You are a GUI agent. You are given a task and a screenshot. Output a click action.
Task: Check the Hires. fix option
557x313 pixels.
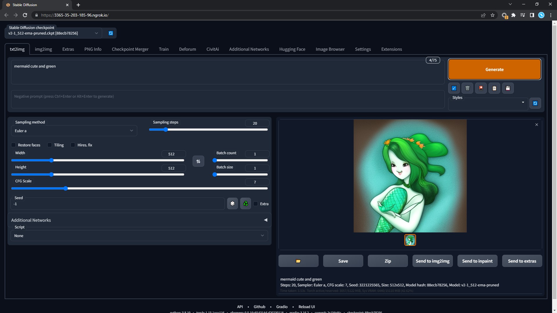[x=73, y=145]
